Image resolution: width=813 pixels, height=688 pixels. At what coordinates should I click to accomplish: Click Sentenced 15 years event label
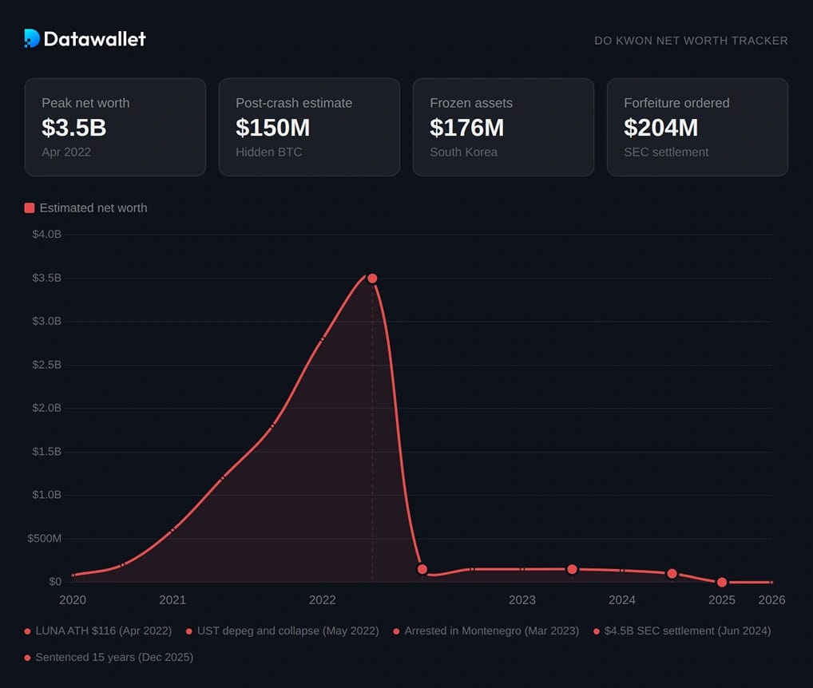pos(114,657)
